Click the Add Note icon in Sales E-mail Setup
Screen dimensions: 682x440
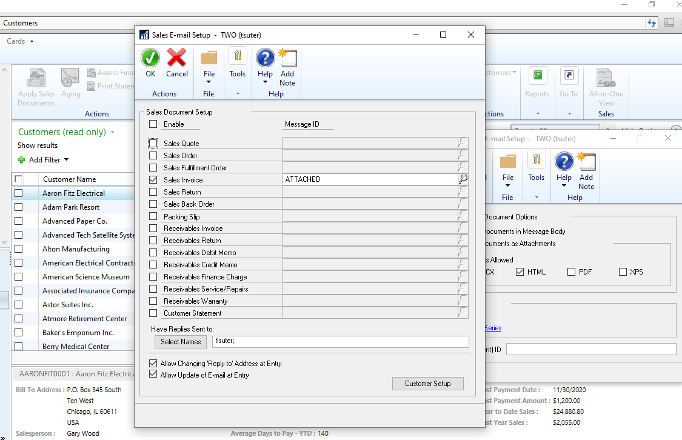pos(287,58)
